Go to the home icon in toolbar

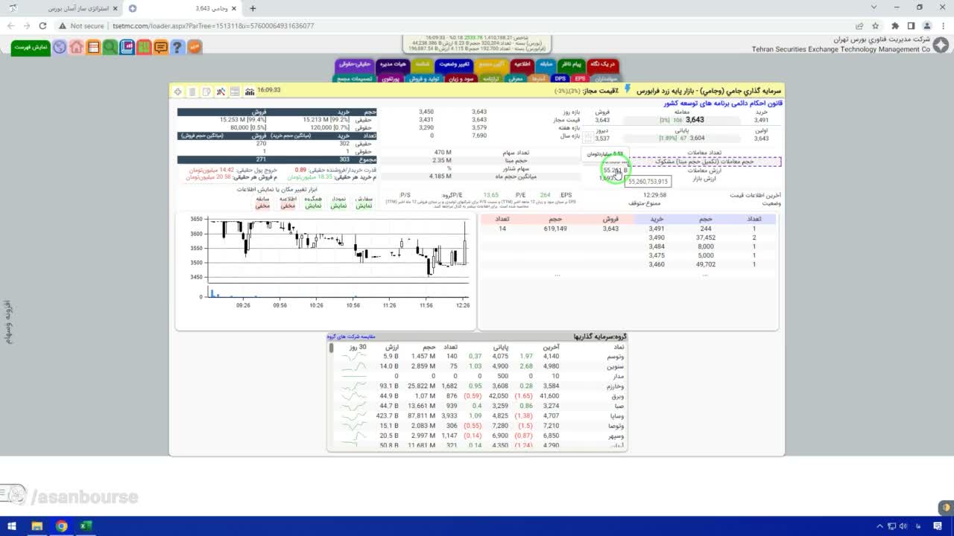[77, 47]
